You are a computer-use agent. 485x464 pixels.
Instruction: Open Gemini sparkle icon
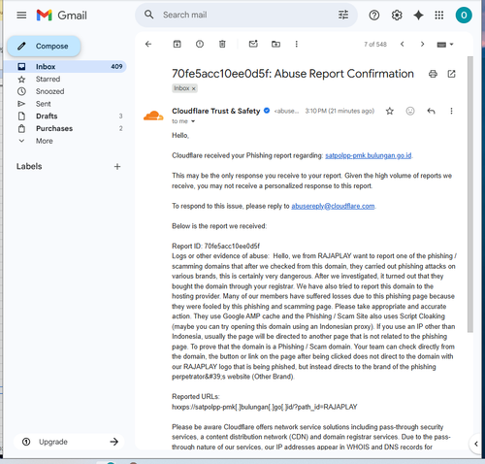pyautogui.click(x=418, y=16)
